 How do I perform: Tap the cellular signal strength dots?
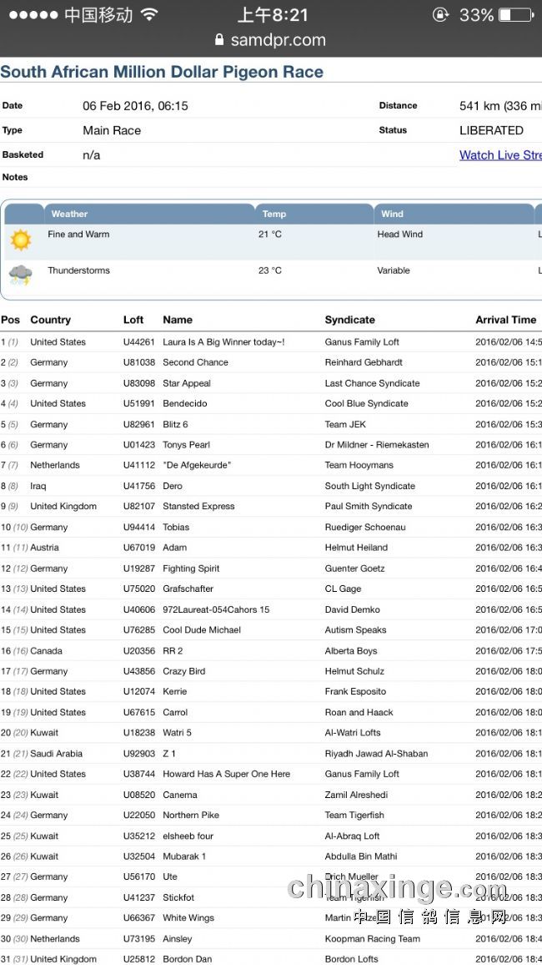coord(33,15)
